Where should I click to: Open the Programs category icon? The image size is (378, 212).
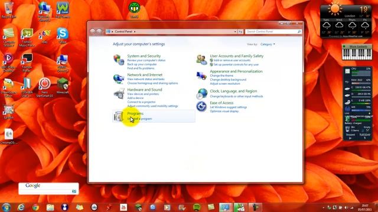click(x=118, y=116)
